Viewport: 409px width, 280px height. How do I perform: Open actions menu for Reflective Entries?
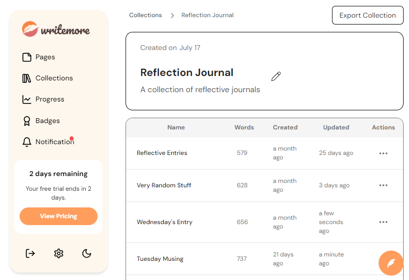pos(383,153)
